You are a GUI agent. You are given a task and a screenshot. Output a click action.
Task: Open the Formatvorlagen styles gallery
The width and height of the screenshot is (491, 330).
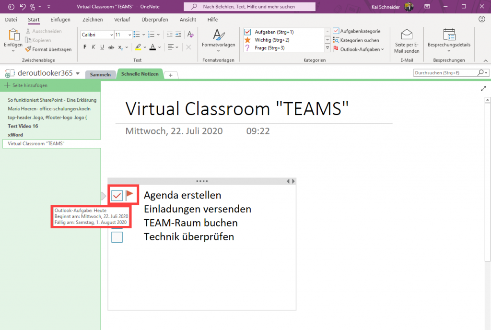point(218,41)
